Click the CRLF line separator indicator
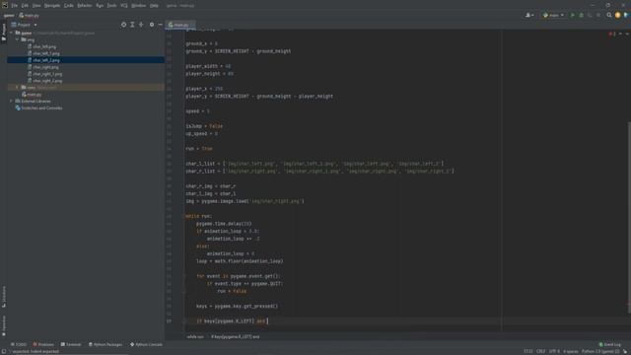 tap(541, 351)
